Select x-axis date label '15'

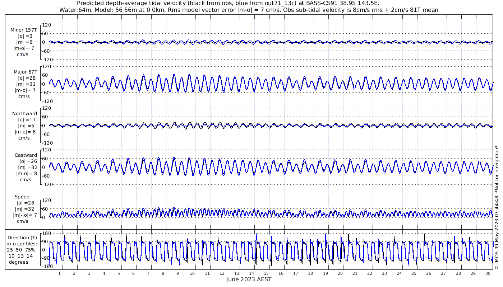266,274
